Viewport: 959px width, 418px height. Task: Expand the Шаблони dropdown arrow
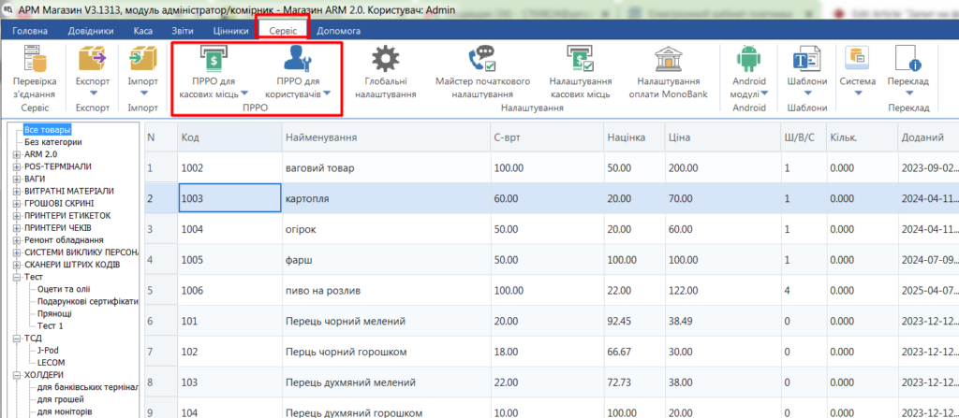point(807,94)
